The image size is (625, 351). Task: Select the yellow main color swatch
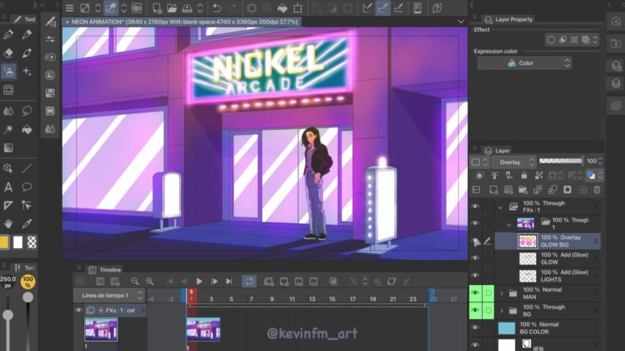[5, 242]
